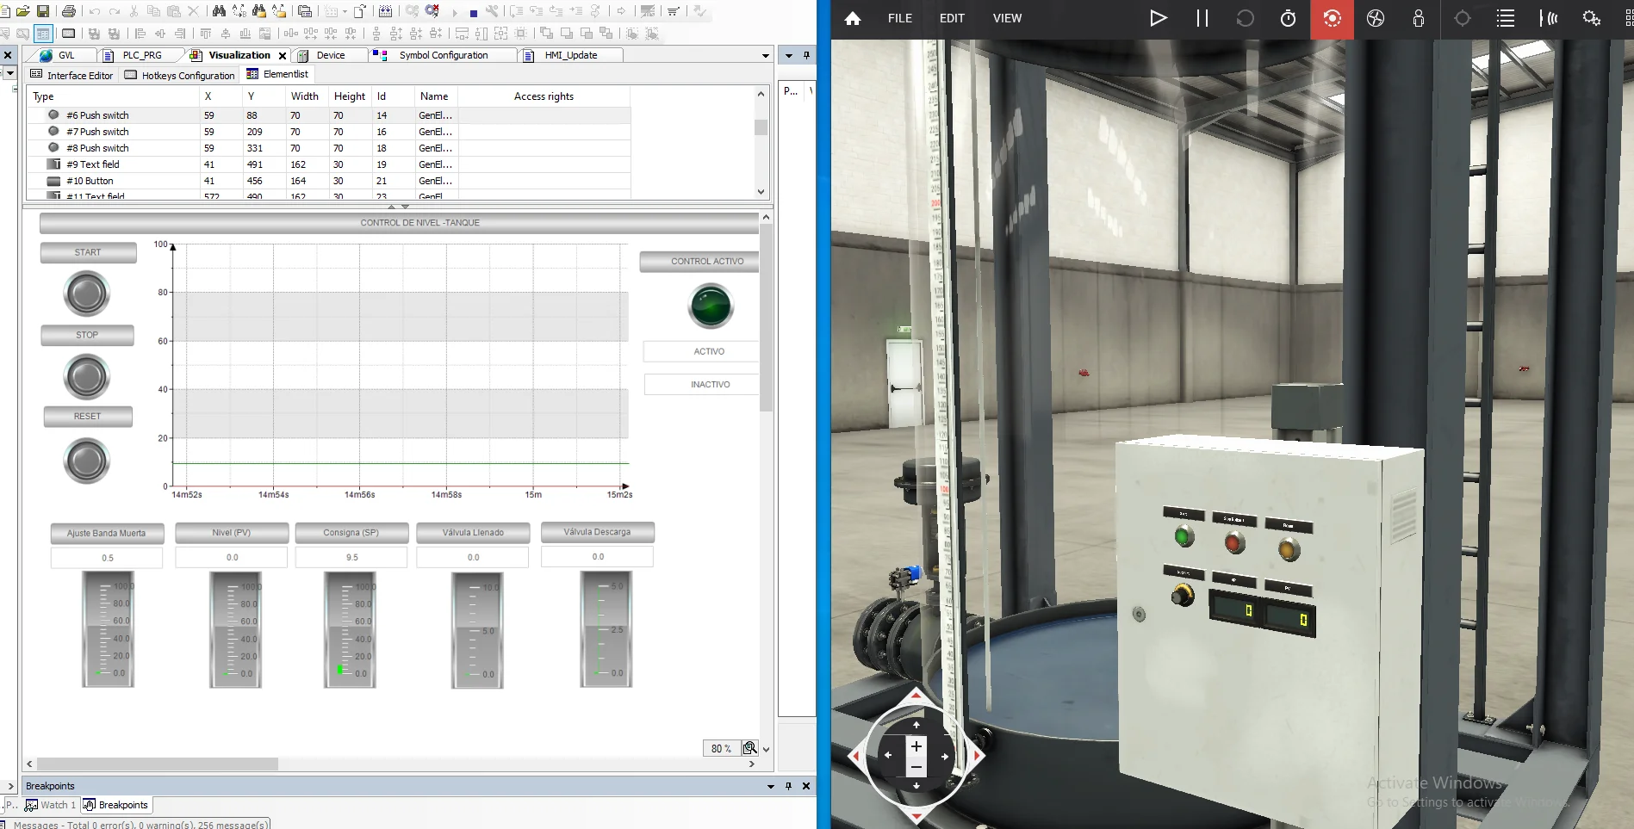Open Factory IO settings with the gears icon
This screenshot has height=829, width=1634.
[x=1591, y=18]
